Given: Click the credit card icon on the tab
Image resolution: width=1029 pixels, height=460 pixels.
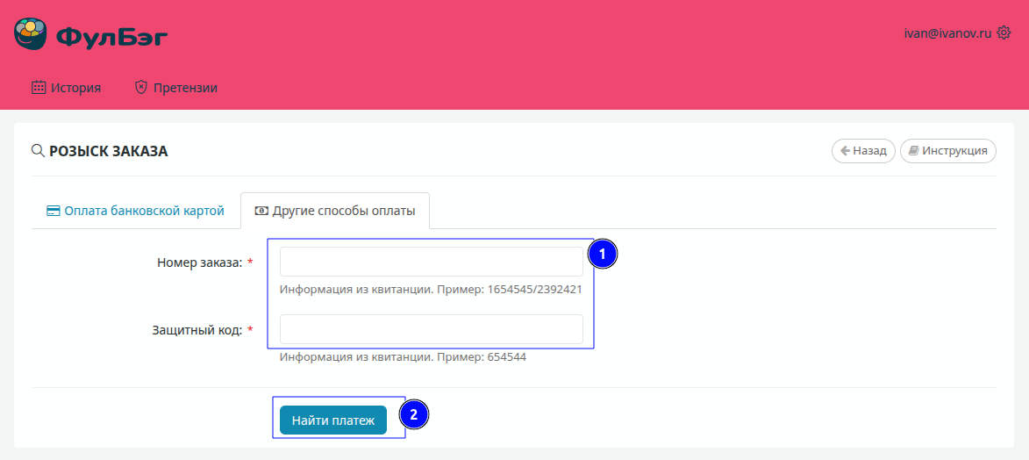Looking at the screenshot, I should pos(53,211).
